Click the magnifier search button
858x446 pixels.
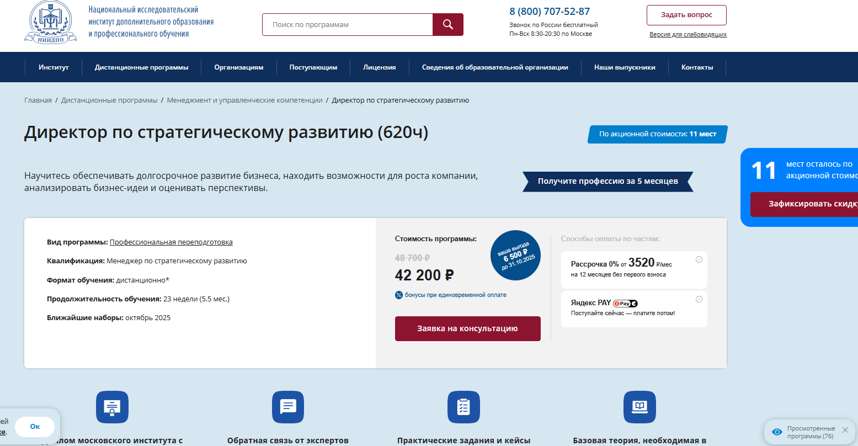click(447, 25)
